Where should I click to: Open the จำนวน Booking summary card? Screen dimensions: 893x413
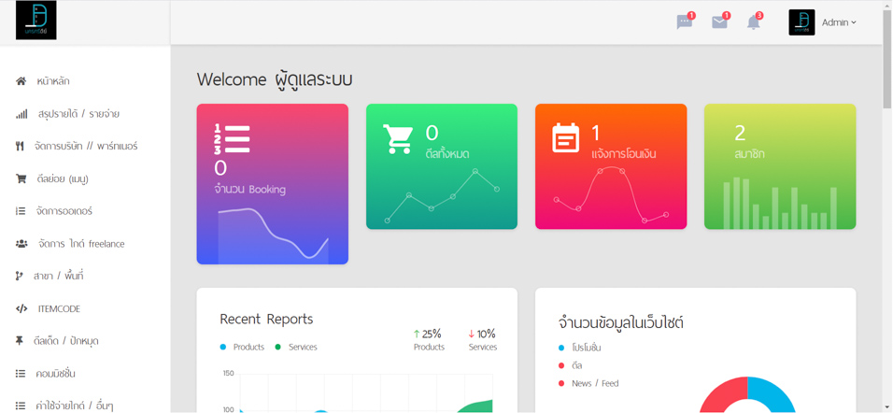point(272,183)
